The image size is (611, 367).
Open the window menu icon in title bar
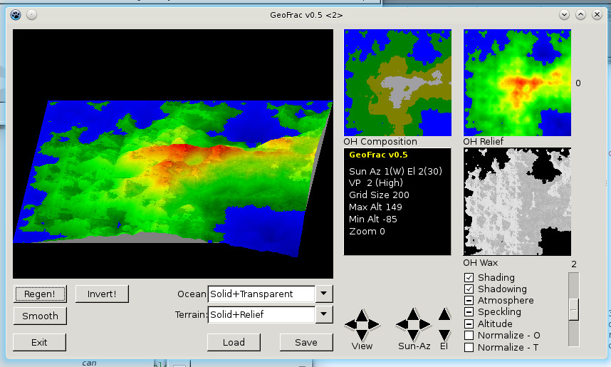pyautogui.click(x=16, y=14)
